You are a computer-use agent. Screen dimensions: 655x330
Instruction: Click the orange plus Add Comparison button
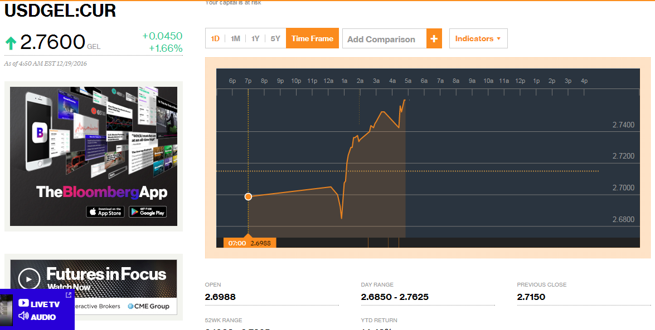click(434, 39)
